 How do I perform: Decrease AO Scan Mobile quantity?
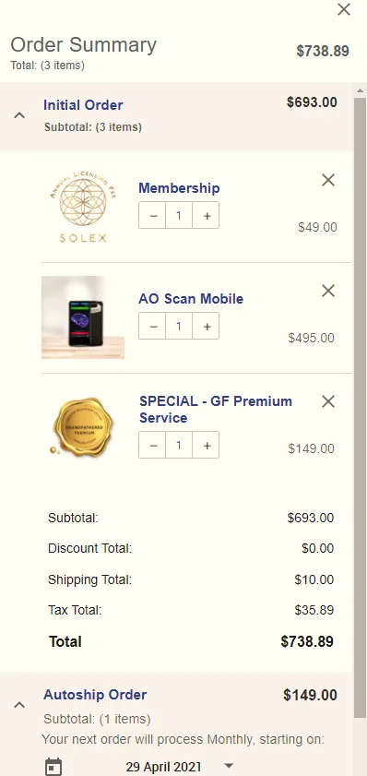pos(152,326)
